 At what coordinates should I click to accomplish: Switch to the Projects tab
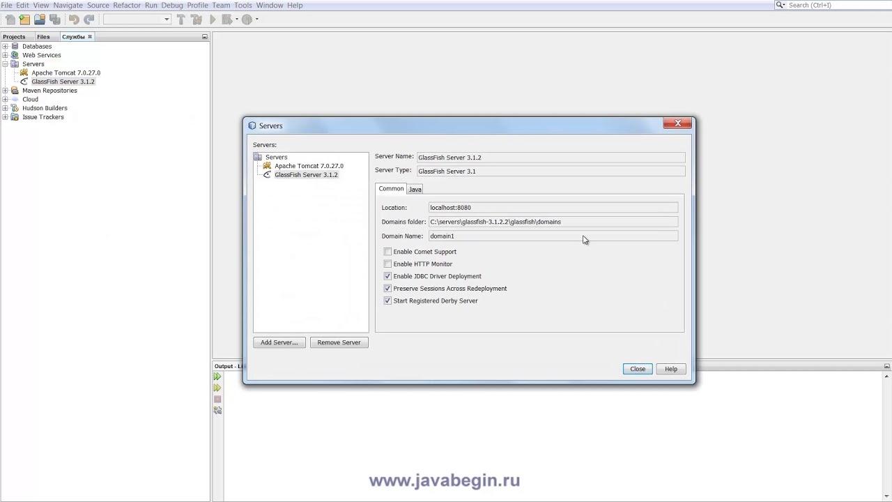(14, 37)
